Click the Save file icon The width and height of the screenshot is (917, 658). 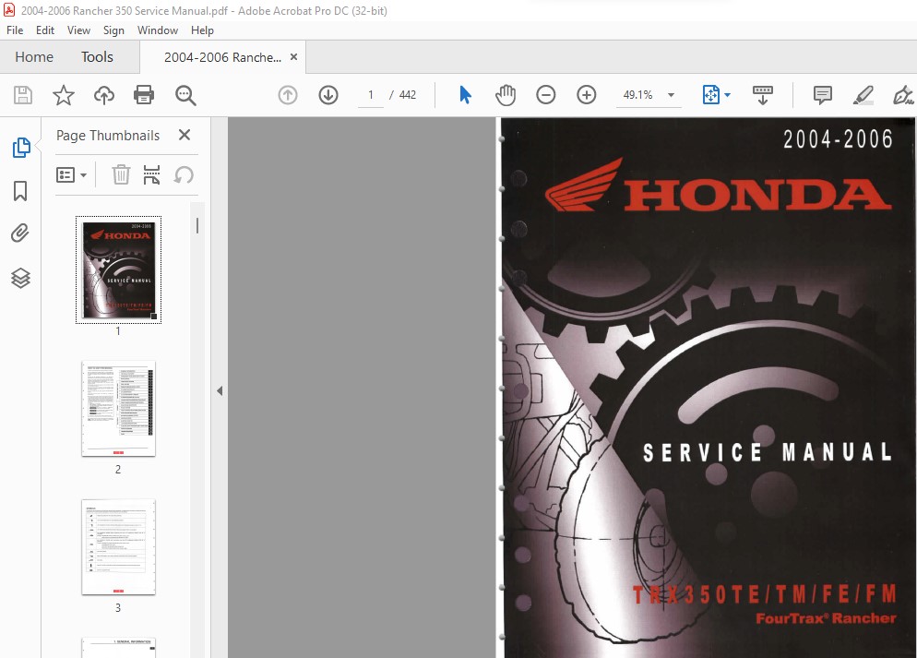(x=23, y=95)
